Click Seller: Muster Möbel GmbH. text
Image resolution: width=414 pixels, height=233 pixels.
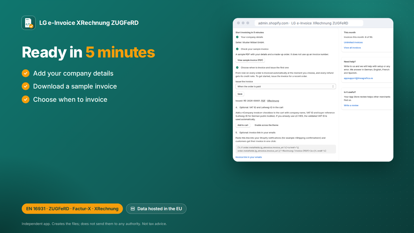(250, 42)
